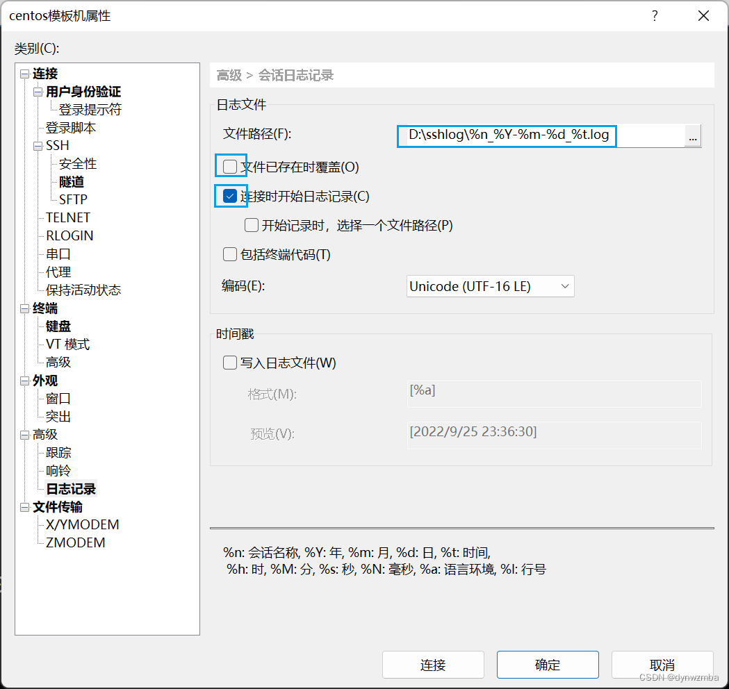The height and width of the screenshot is (689, 729).
Task: Collapse the 高级 tree node
Action: click(x=24, y=435)
